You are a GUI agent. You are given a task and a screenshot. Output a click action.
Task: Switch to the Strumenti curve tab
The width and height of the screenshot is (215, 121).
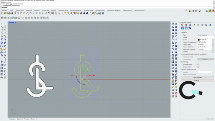[63, 10]
